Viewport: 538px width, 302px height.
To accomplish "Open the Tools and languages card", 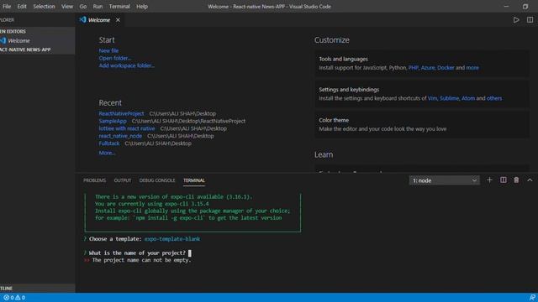I will [x=422, y=64].
